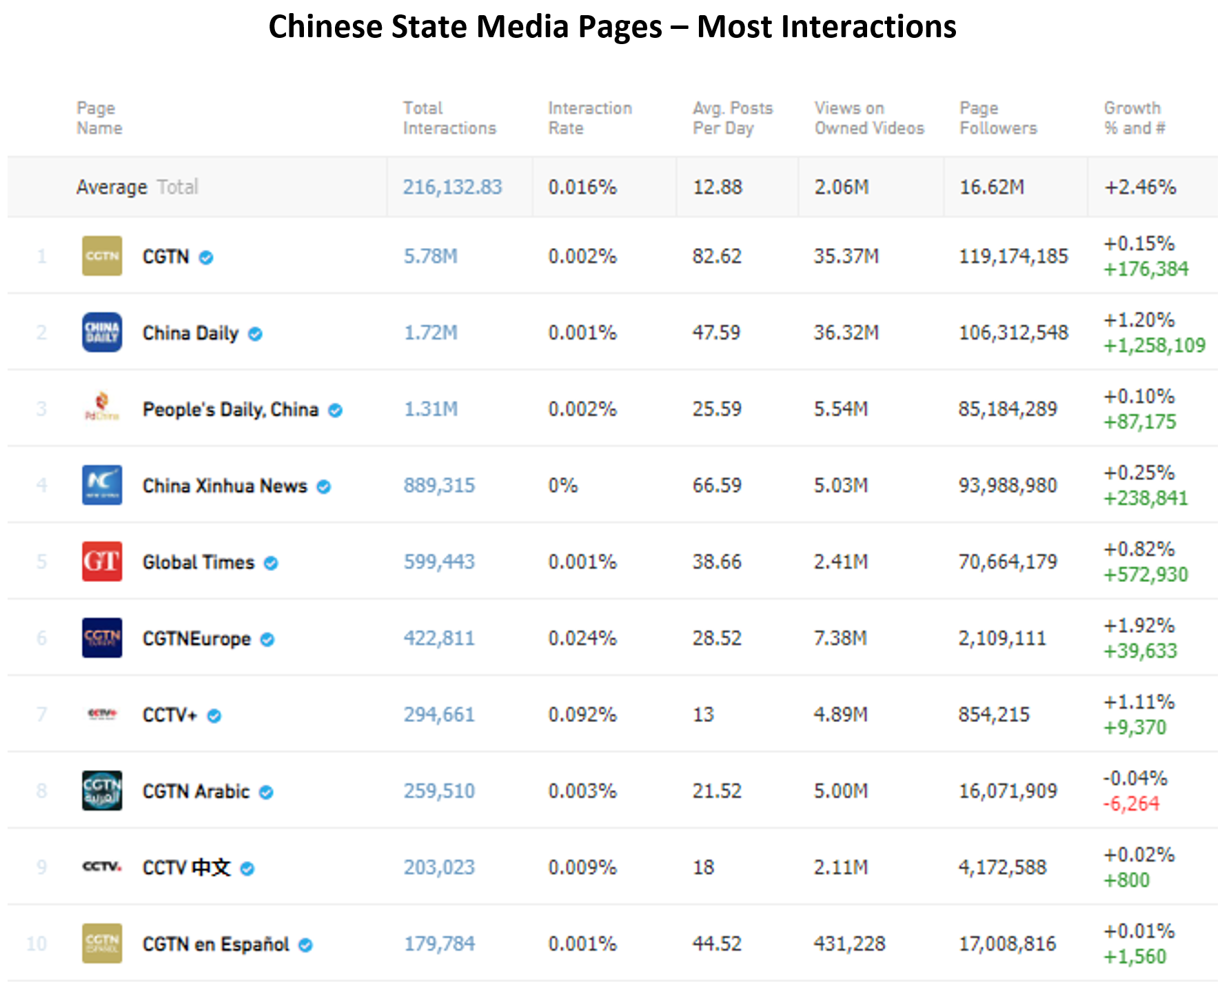Click the CGTNEurope page logo
Screen dimensions: 1231x994
(102, 638)
